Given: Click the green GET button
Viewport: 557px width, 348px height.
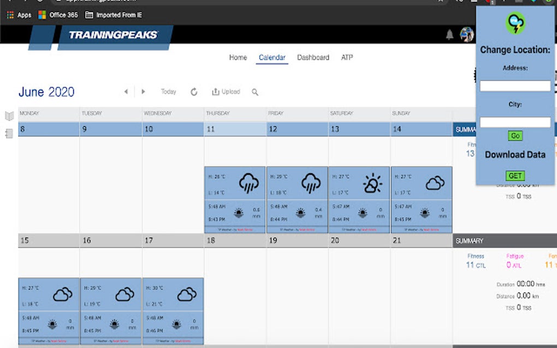Looking at the screenshot, I should [x=515, y=176].
